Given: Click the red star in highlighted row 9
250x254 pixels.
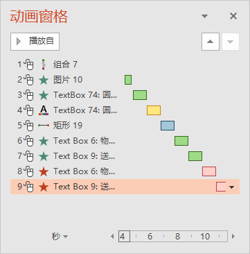Looking at the screenshot, I should click(x=44, y=187).
